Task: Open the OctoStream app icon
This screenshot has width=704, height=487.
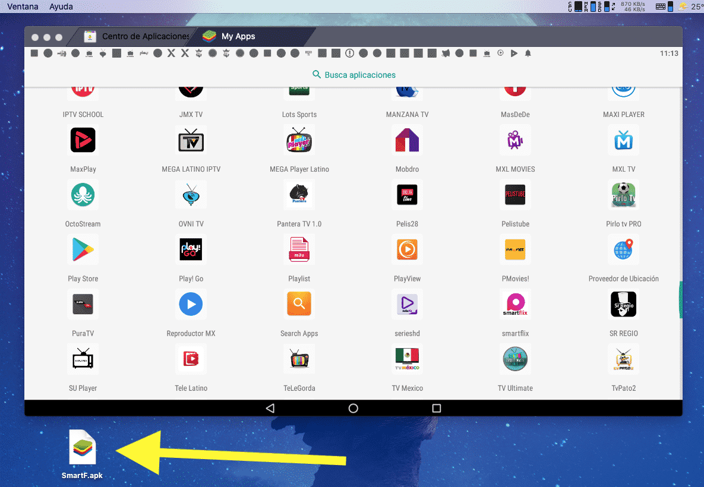Action: [83, 195]
